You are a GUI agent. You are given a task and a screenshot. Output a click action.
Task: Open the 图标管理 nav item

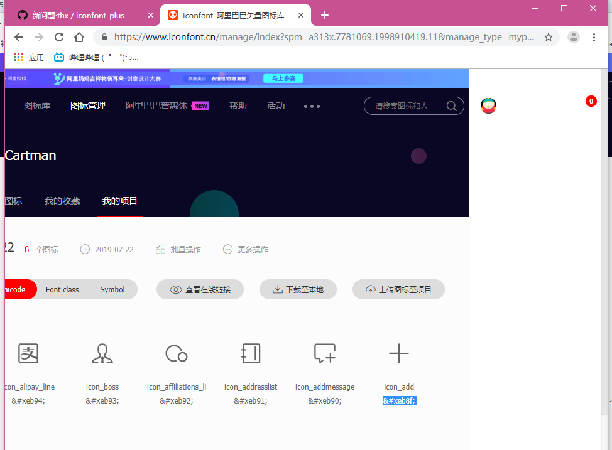point(88,105)
